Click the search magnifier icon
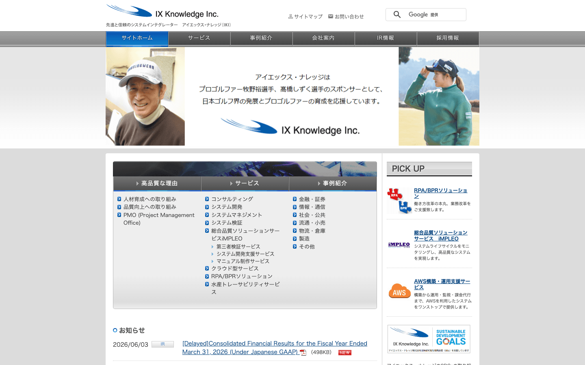This screenshot has height=365, width=585. click(397, 15)
